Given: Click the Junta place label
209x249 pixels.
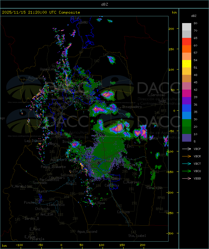Looking at the screenshot, I should (42, 191).
